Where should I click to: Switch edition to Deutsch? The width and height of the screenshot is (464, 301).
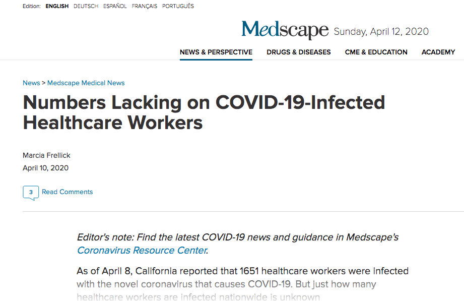[x=86, y=6]
